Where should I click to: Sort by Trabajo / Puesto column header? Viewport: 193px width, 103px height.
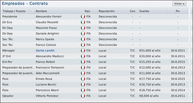[x=18, y=11]
